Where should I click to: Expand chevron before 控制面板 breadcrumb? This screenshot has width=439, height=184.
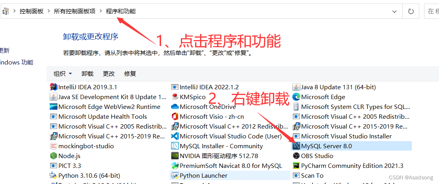click(14, 11)
